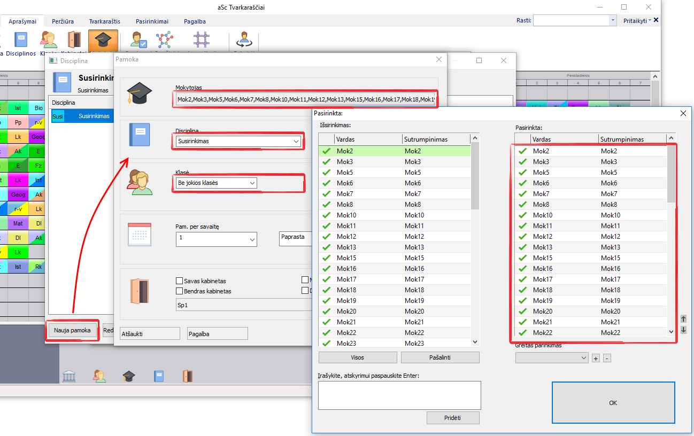Toggle checkmark for Mok15 in Išsirinkimas list
Viewport: 694px width, 436px height.
click(x=326, y=258)
